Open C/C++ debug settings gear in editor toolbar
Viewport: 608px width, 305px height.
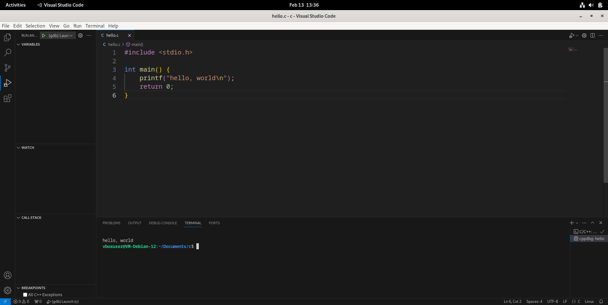(x=584, y=35)
